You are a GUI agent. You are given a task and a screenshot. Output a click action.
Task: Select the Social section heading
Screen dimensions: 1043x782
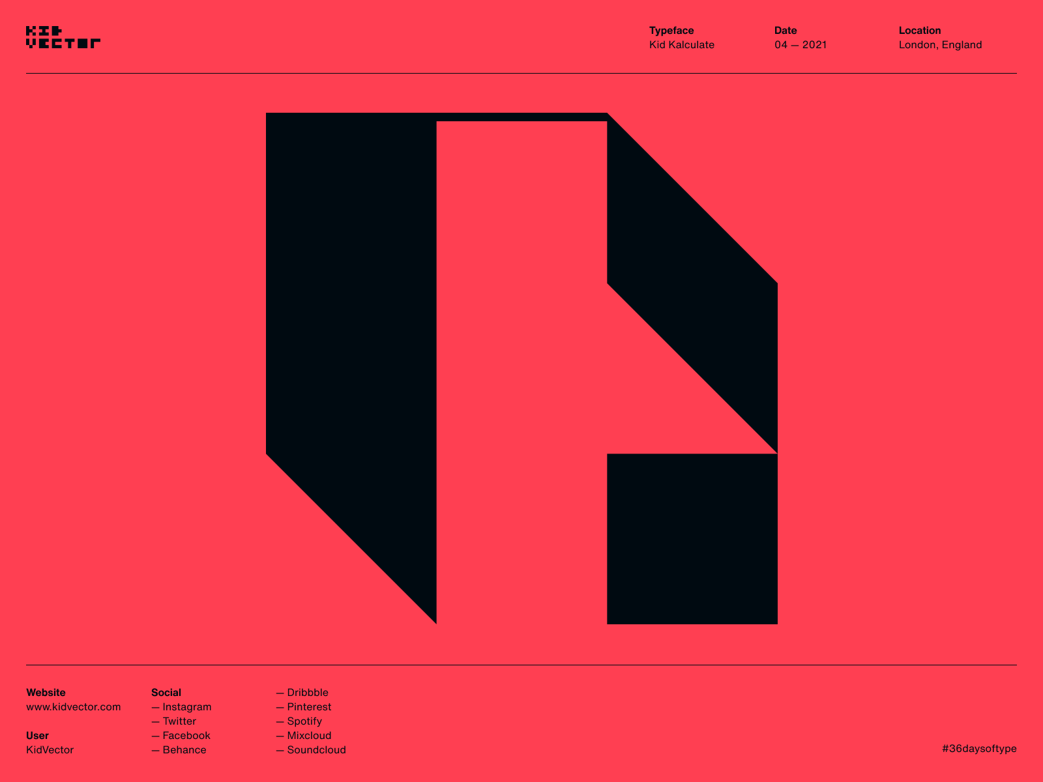[166, 692]
